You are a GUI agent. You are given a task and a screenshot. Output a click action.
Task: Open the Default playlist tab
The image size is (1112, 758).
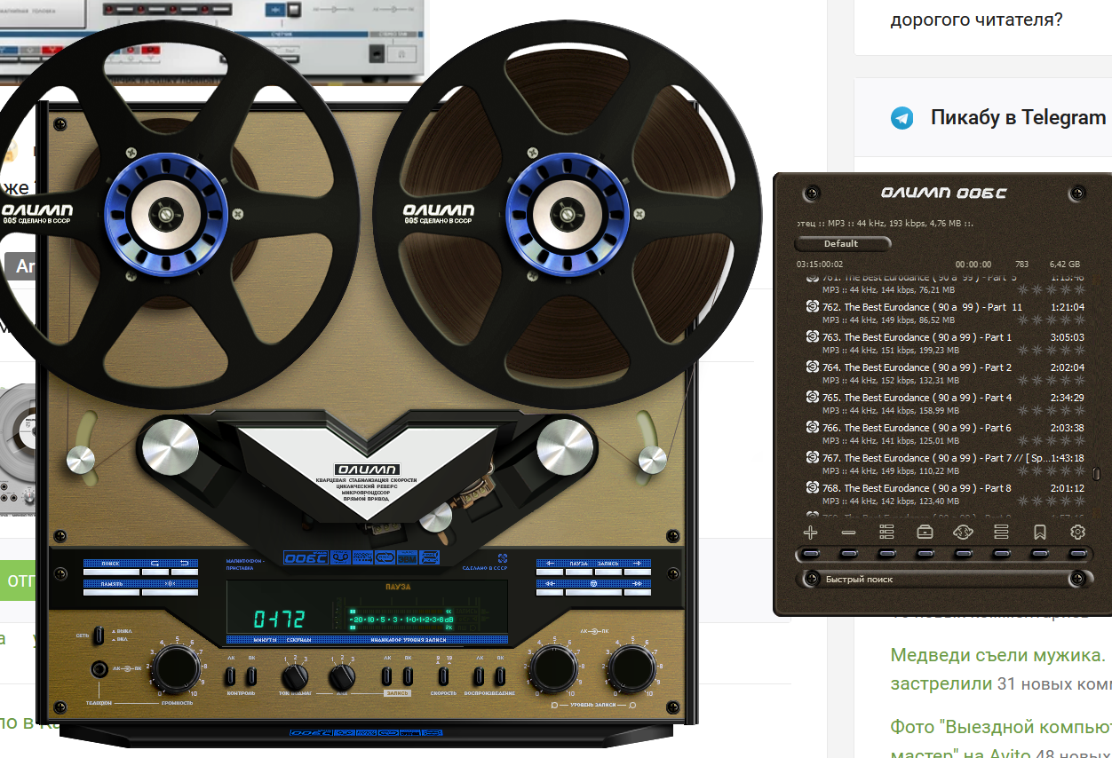pyautogui.click(x=841, y=244)
